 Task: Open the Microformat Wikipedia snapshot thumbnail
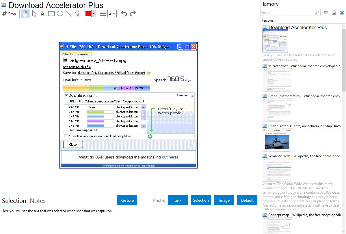[x=277, y=80]
